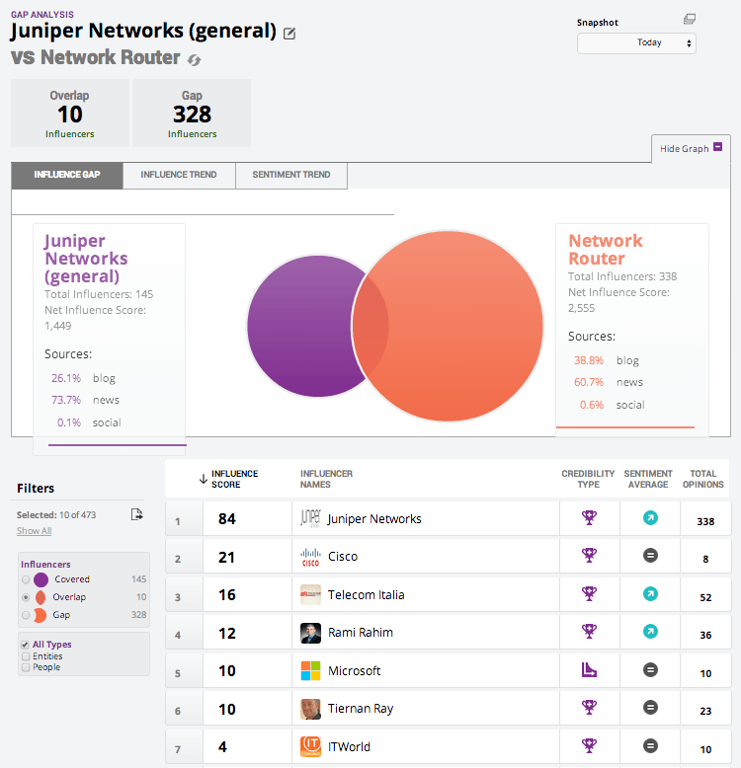
Task: Enable the Entities checkbox filter
Action: pos(26,656)
